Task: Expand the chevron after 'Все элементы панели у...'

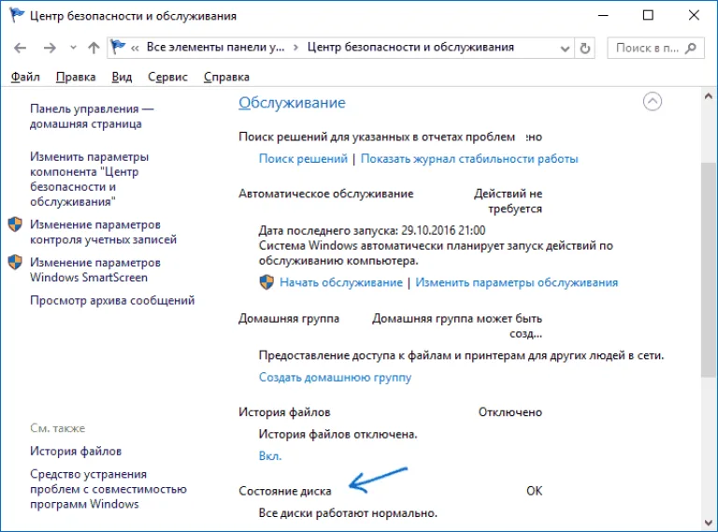Action: (296, 48)
